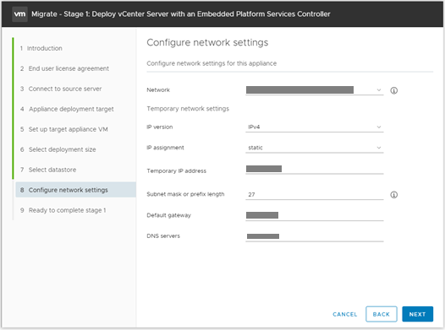
Task: Click 'Configure network settings for this appliance' text
Action: [212, 63]
